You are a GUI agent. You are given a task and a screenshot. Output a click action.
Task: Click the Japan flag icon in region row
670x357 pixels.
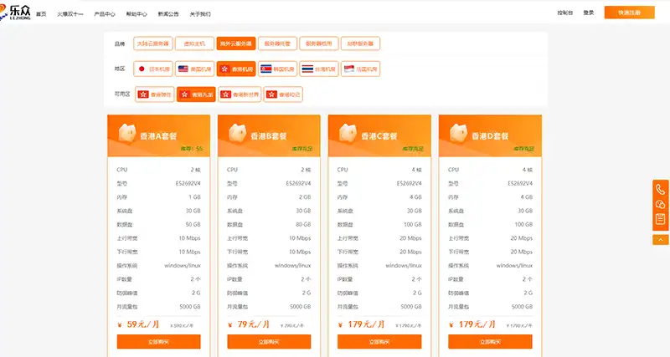point(142,69)
